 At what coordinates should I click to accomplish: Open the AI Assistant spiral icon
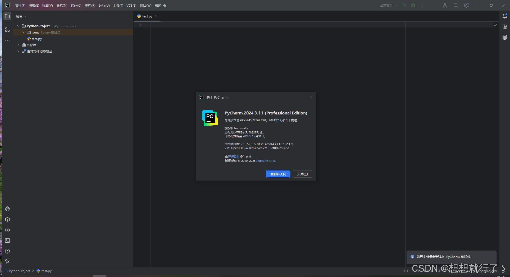505,27
